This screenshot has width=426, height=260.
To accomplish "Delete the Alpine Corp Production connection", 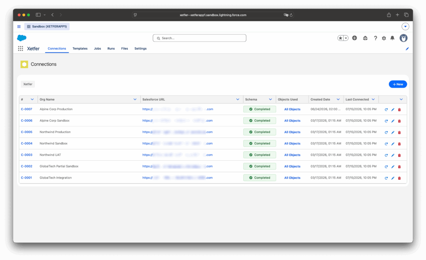I will click(399, 110).
